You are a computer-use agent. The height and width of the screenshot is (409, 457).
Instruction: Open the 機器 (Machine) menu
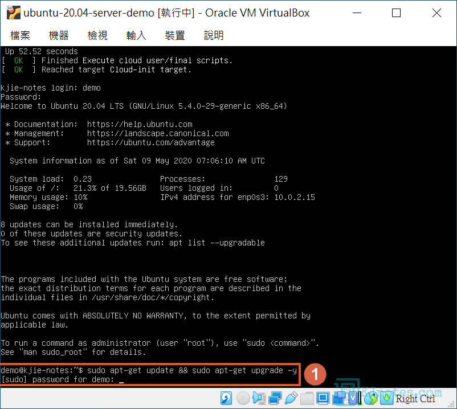tap(59, 35)
